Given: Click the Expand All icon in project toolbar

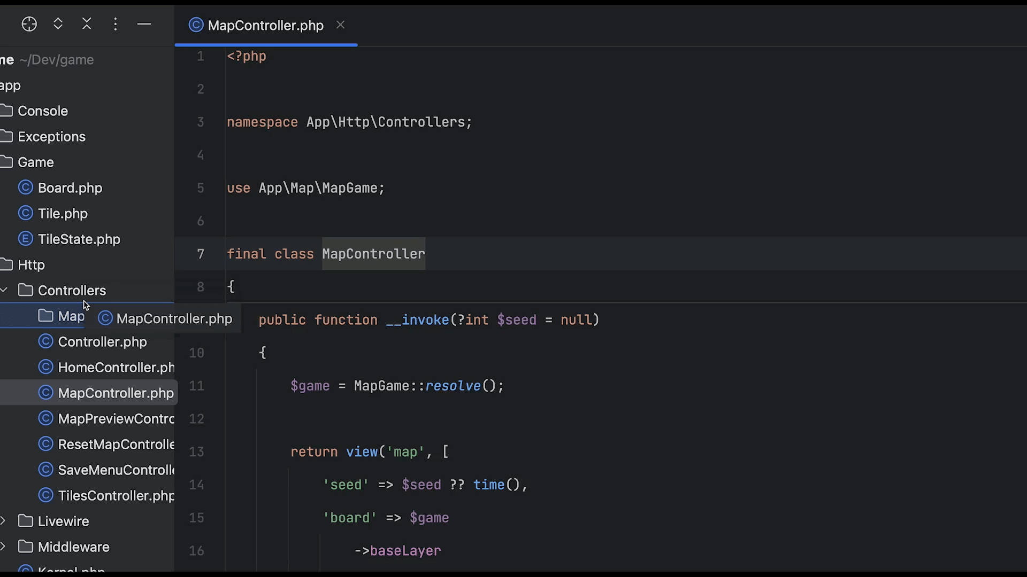Looking at the screenshot, I should (58, 24).
